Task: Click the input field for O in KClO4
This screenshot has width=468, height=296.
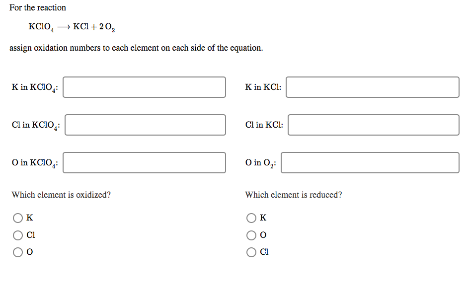Action: [144, 162]
